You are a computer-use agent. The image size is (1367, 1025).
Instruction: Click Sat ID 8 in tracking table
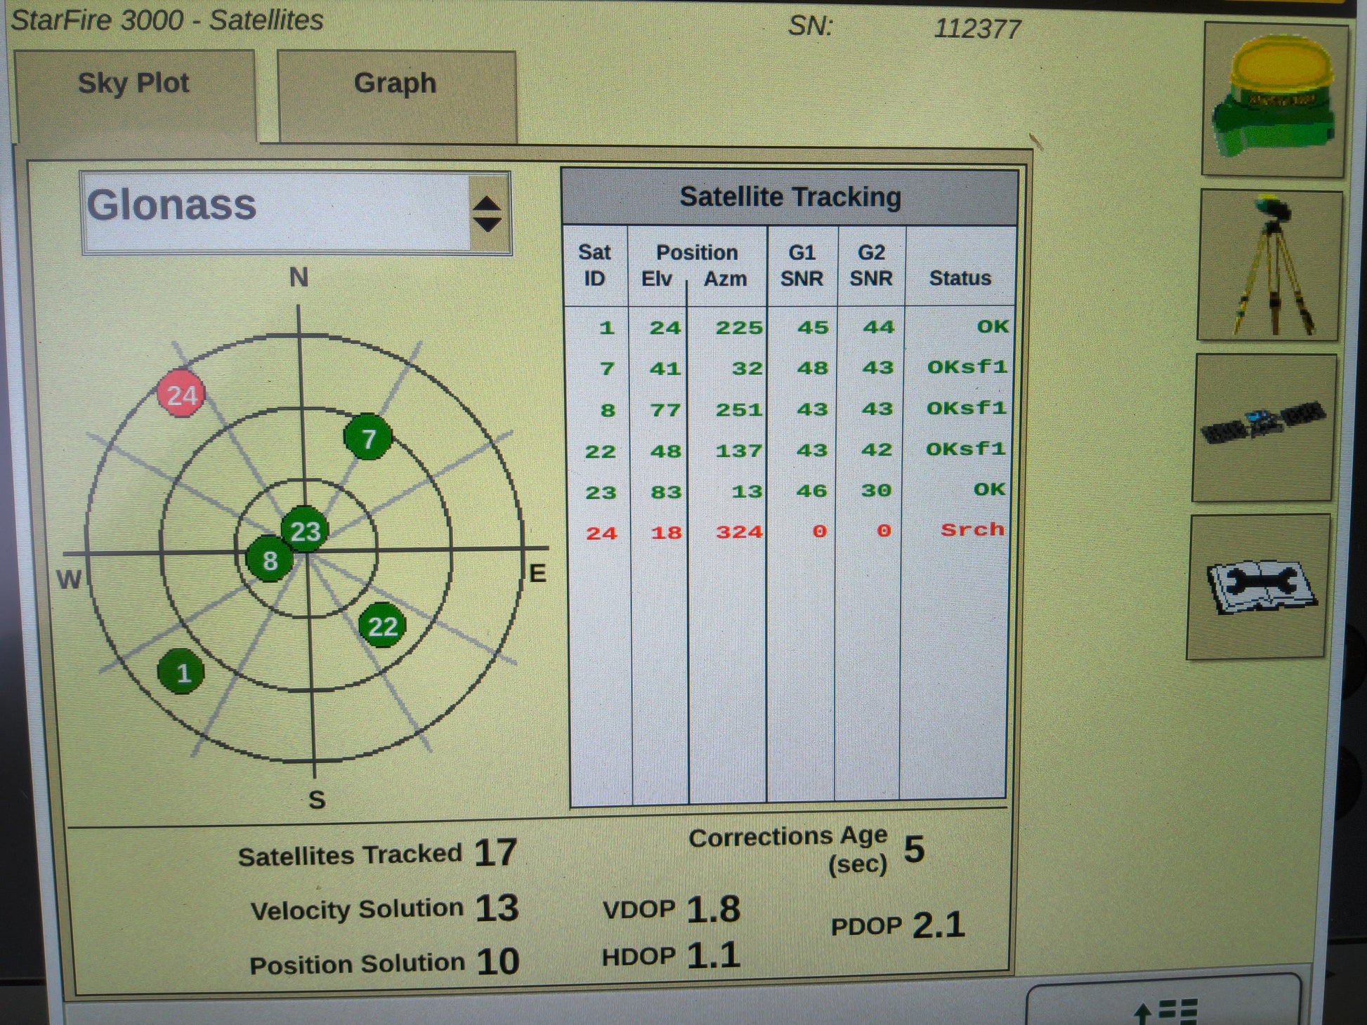[608, 410]
